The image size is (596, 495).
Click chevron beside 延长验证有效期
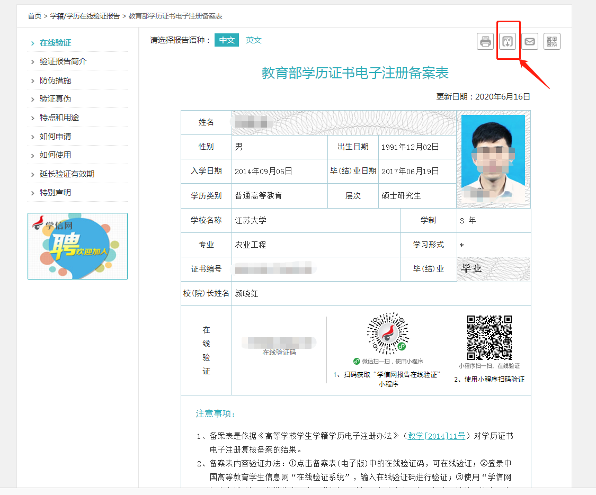coord(33,174)
